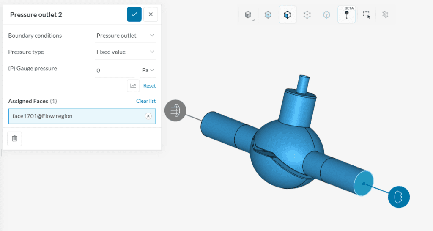Close the Pressure outlet 2 panel

click(151, 14)
